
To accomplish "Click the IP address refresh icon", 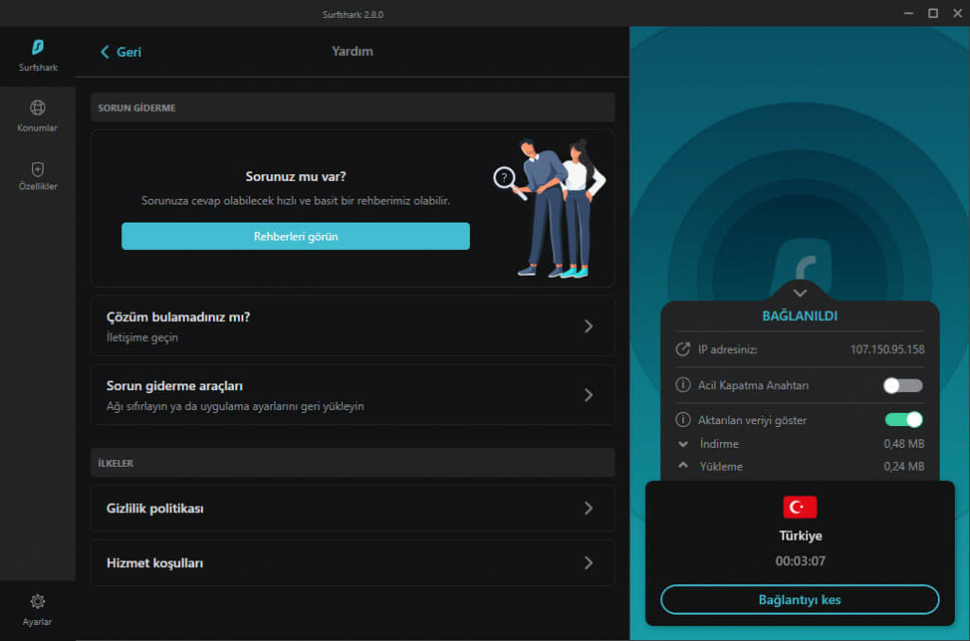I will (682, 349).
